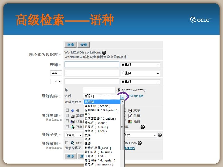
Task: Click the language list scroll-up arrow
Action: (x=122, y=102)
